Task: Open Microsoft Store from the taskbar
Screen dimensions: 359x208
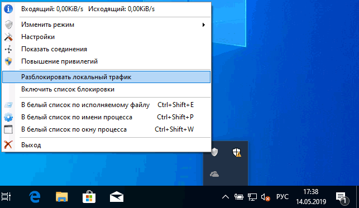Action: [x=89, y=197]
